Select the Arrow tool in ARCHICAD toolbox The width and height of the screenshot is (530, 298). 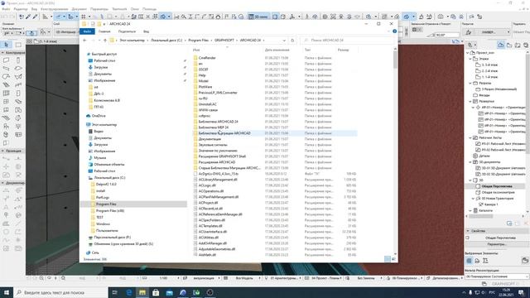coord(7,45)
